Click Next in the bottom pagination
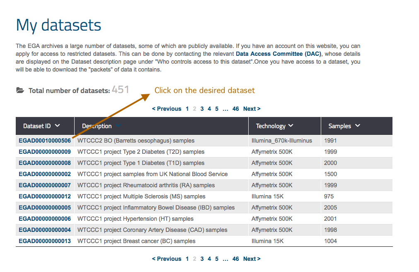The height and width of the screenshot is (272, 419). 252,259
